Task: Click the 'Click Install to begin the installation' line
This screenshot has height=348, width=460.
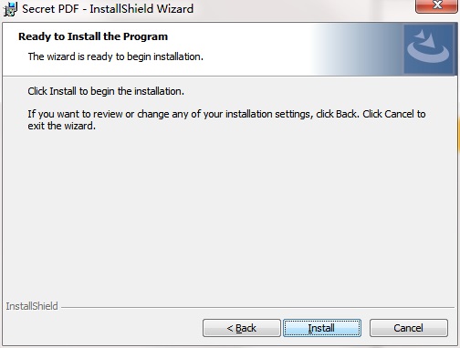Action: [x=106, y=91]
